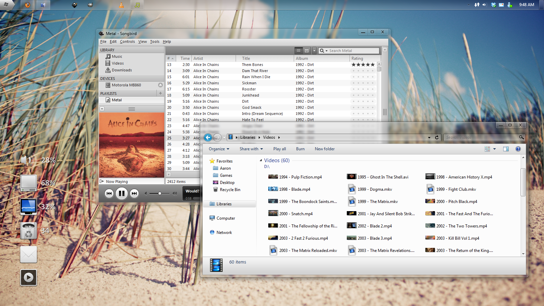Image resolution: width=544 pixels, height=306 pixels.
Task: Click Burn in Explorer toolbar
Action: 300,149
